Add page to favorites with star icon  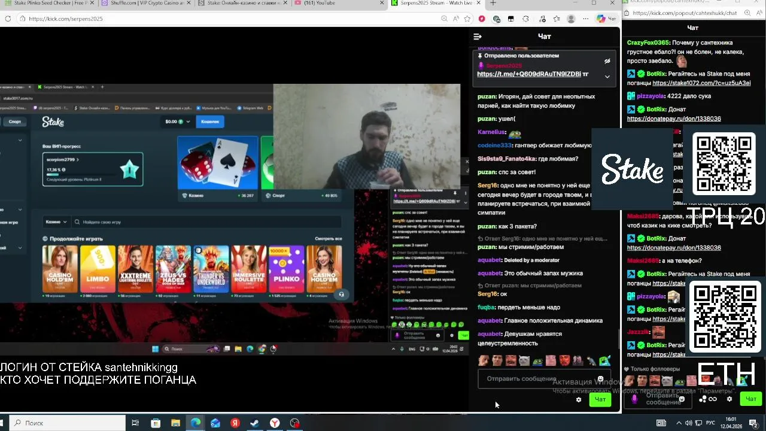coord(467,19)
